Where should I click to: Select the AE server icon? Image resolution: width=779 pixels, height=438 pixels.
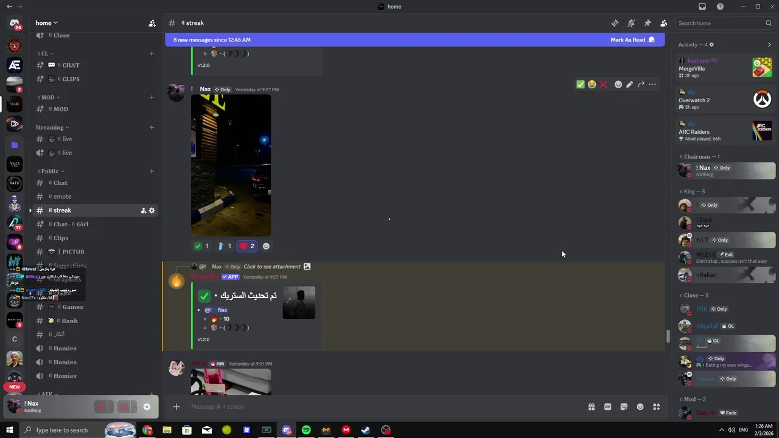(15, 64)
